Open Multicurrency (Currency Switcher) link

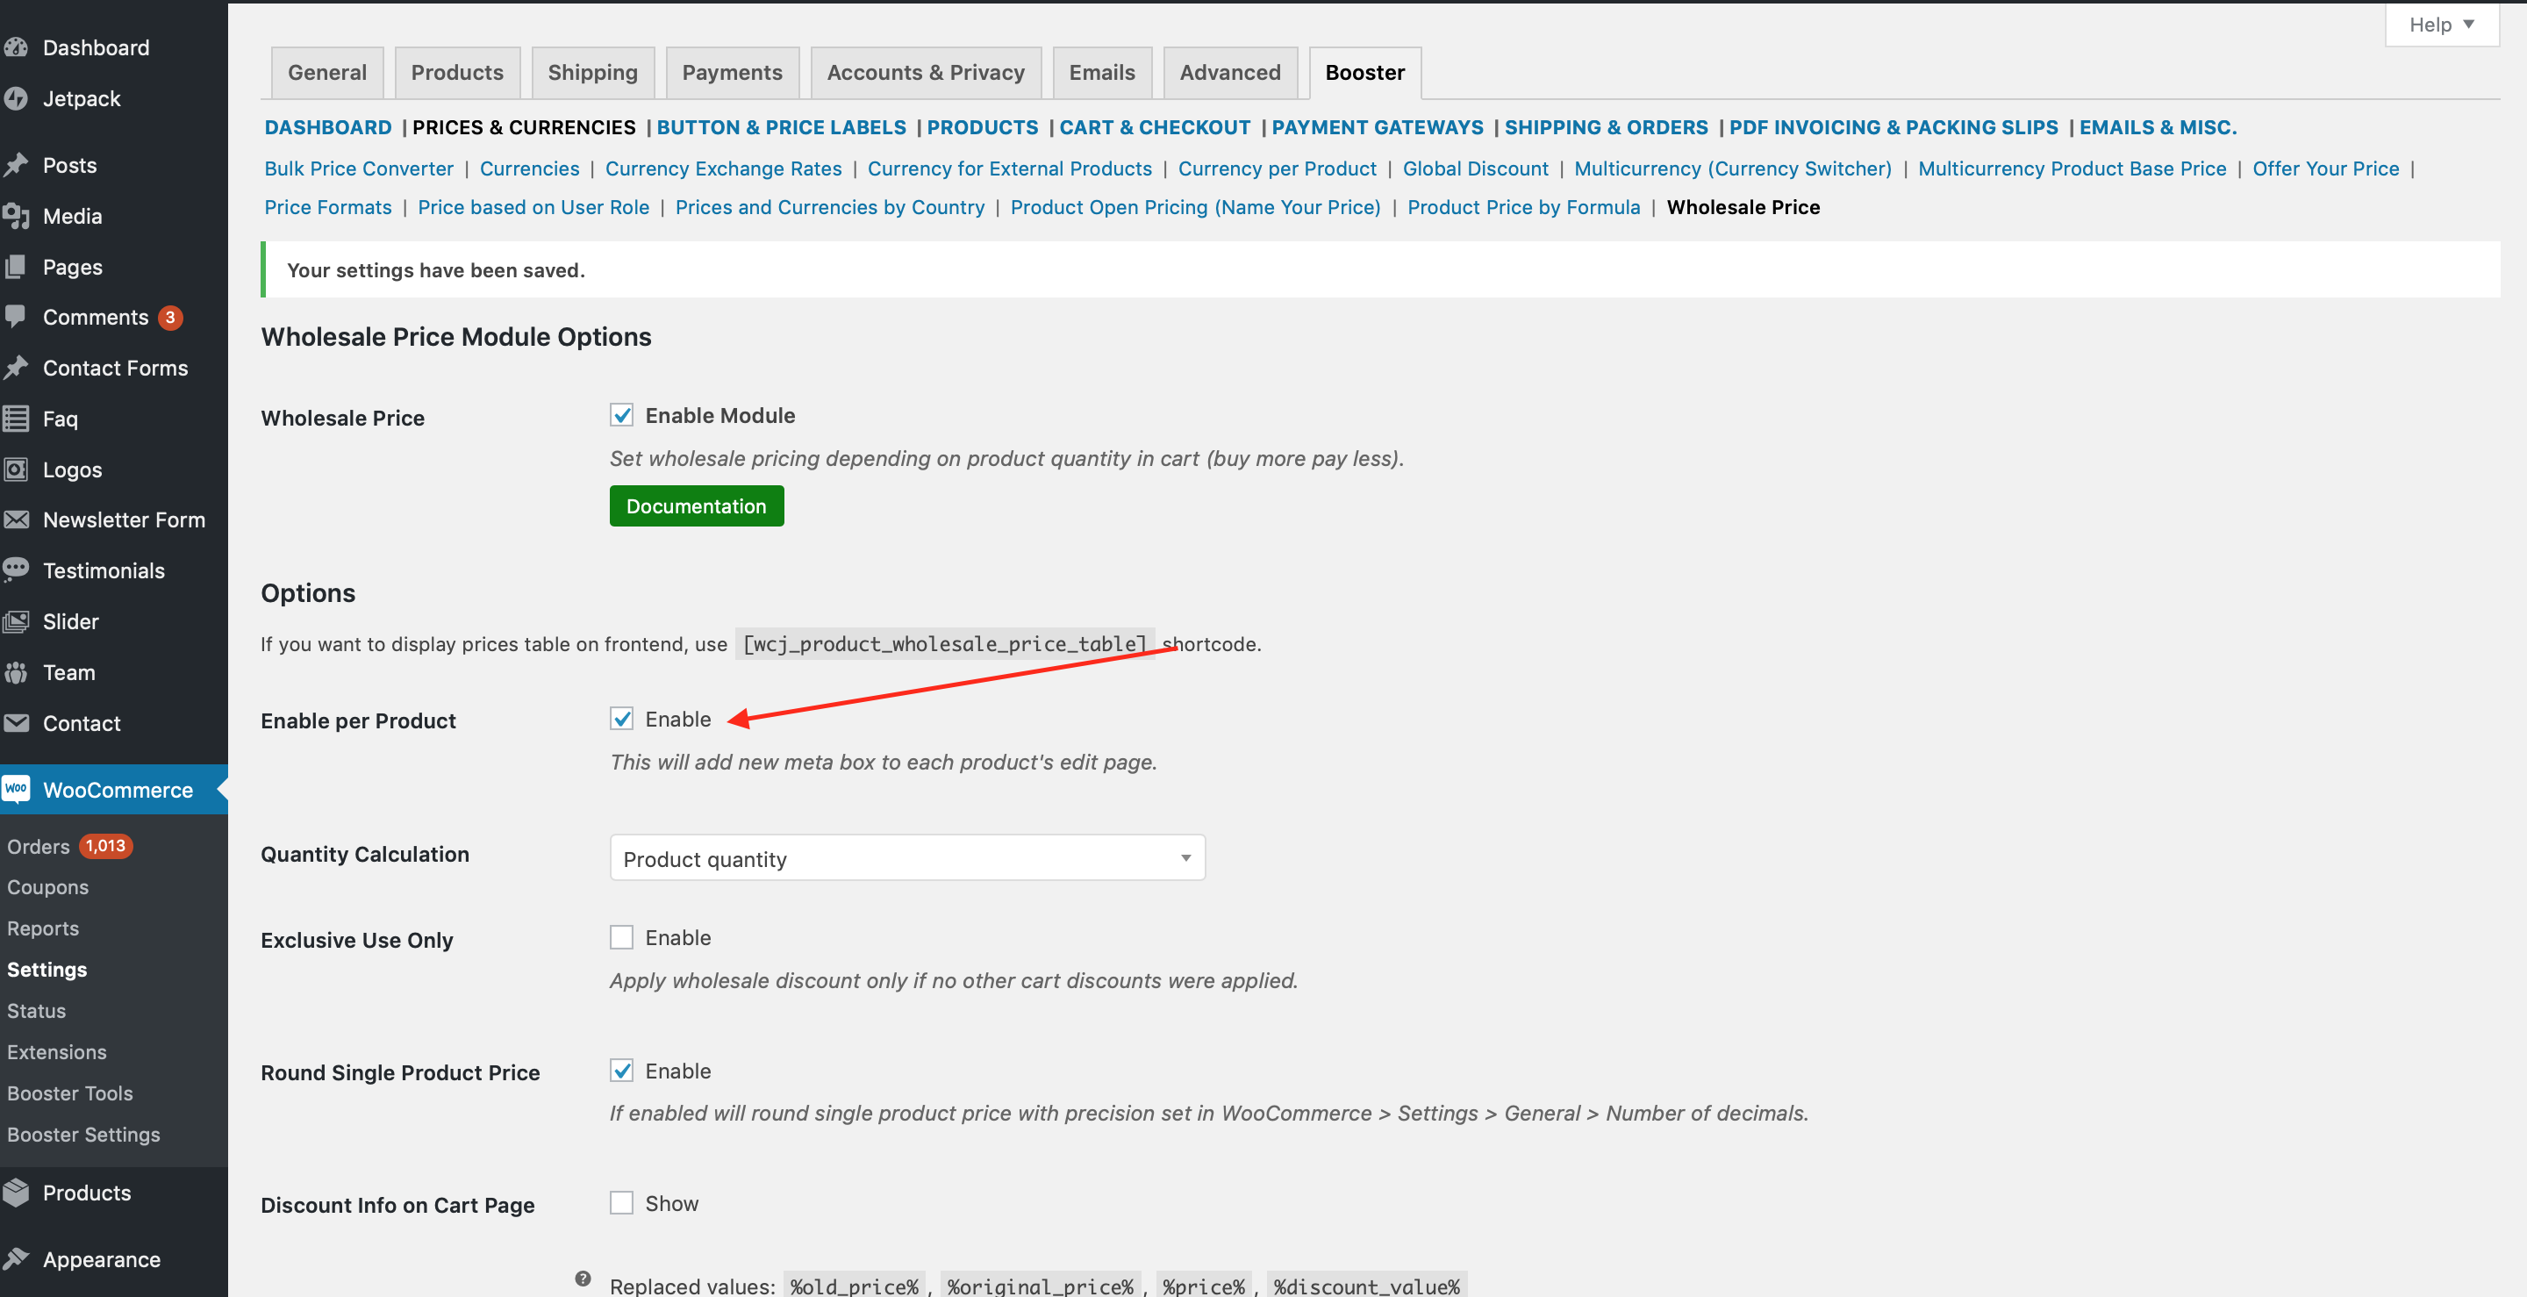tap(1732, 168)
